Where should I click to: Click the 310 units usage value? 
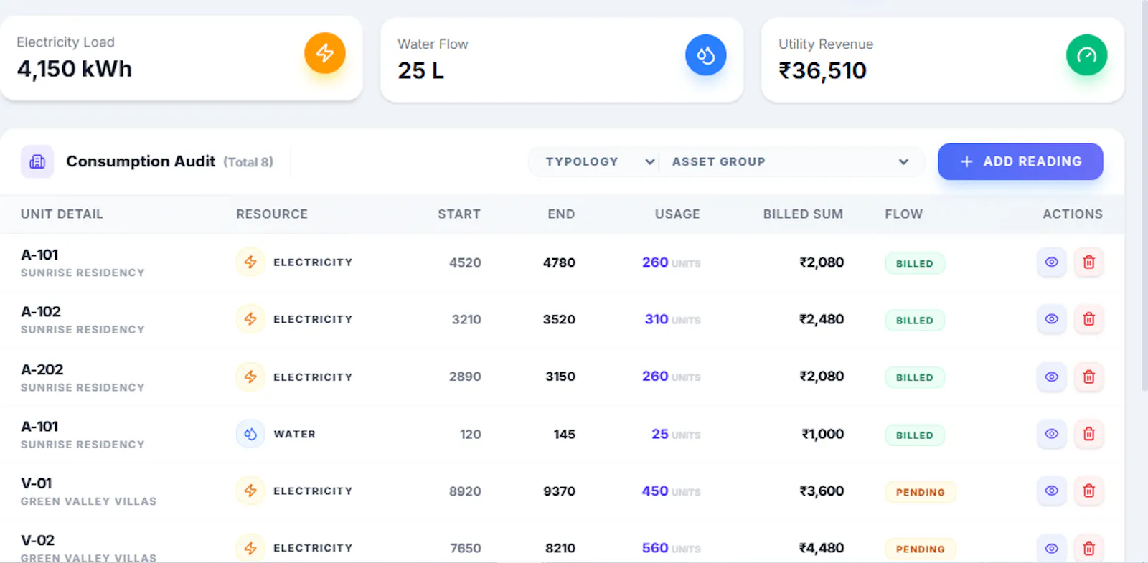(x=672, y=319)
